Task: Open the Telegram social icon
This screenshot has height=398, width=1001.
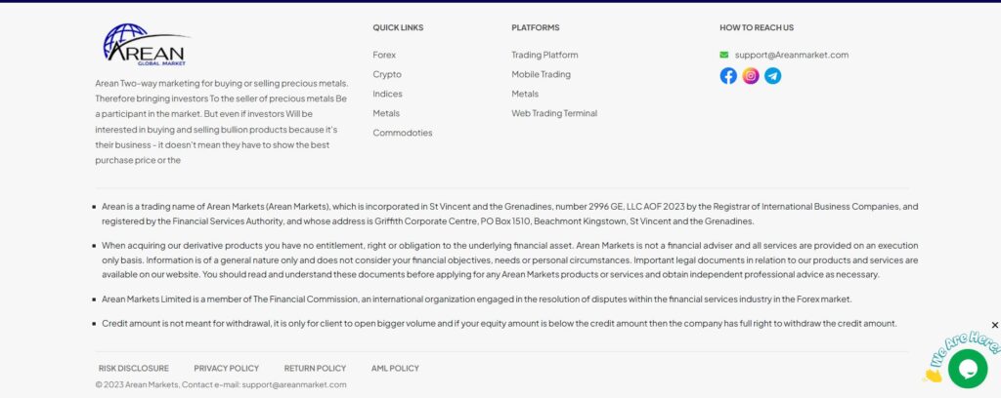Action: pyautogui.click(x=772, y=76)
